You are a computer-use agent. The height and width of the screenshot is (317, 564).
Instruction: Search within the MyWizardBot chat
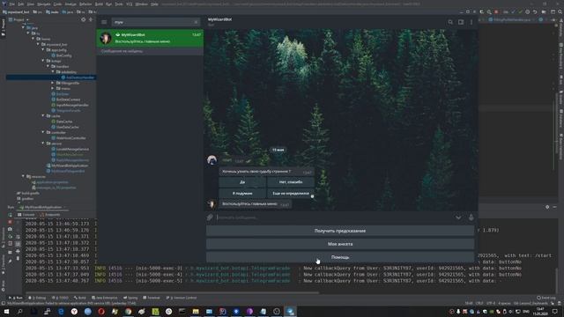tap(450, 22)
